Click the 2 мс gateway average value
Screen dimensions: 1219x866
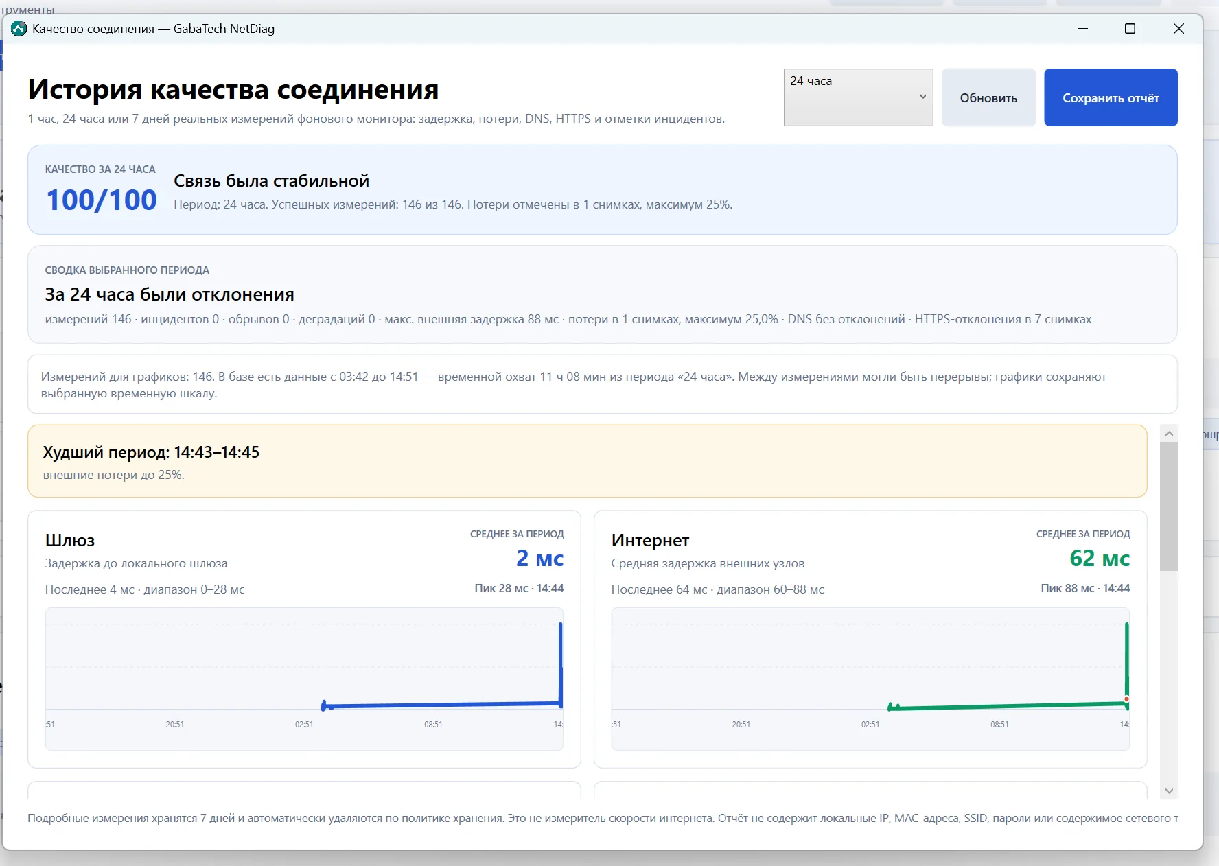[540, 559]
